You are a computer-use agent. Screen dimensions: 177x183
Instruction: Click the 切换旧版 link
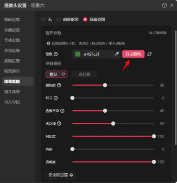(158, 33)
